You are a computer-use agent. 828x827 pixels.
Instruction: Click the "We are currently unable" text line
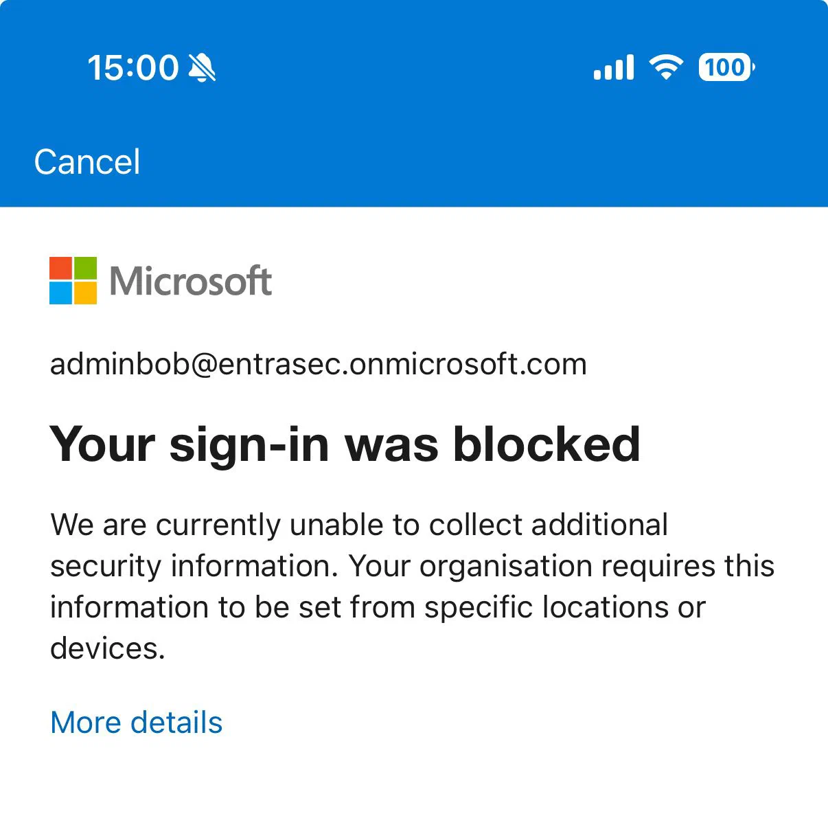coord(359,525)
